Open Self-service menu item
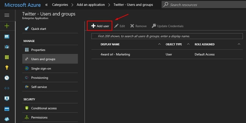The image size is (246, 123). (x=50, y=87)
